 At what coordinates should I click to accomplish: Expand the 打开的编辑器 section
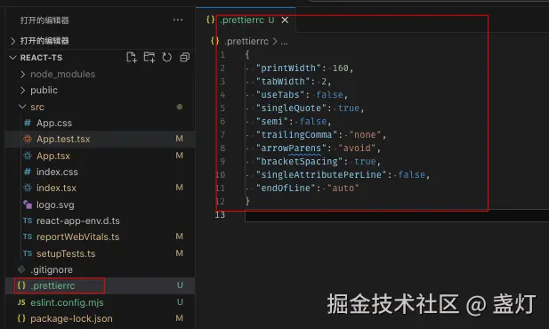tap(101, 41)
